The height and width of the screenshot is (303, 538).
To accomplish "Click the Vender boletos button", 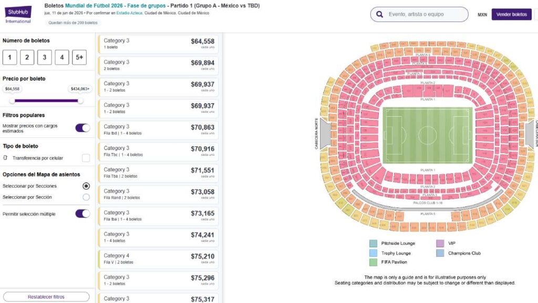I will [x=511, y=14].
